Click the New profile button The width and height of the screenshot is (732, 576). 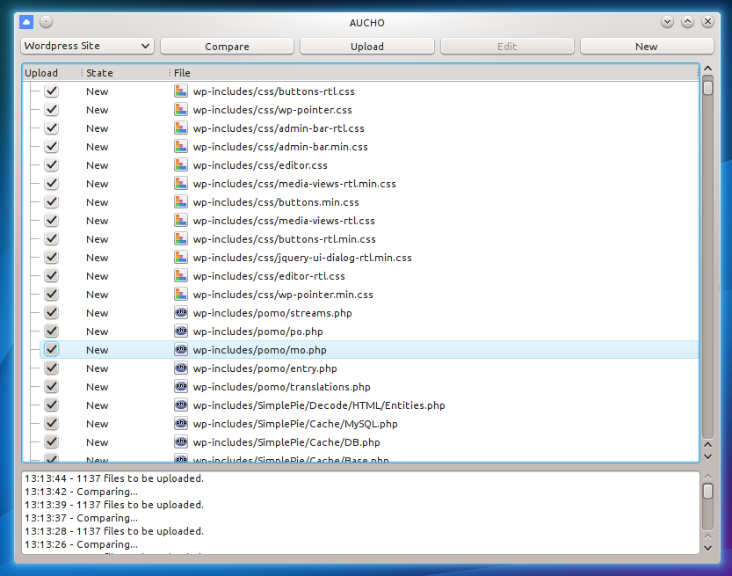[647, 47]
